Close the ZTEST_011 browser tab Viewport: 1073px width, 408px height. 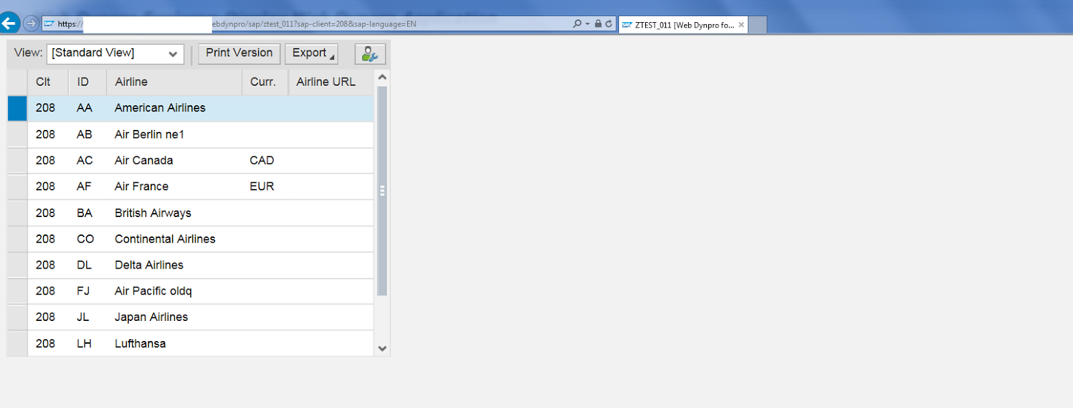[741, 25]
